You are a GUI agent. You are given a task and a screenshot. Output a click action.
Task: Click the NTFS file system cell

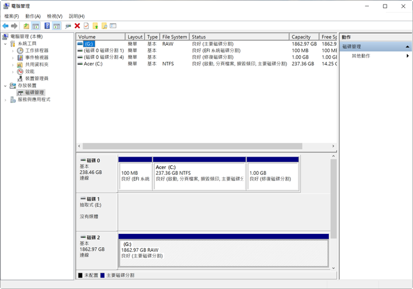coord(168,64)
